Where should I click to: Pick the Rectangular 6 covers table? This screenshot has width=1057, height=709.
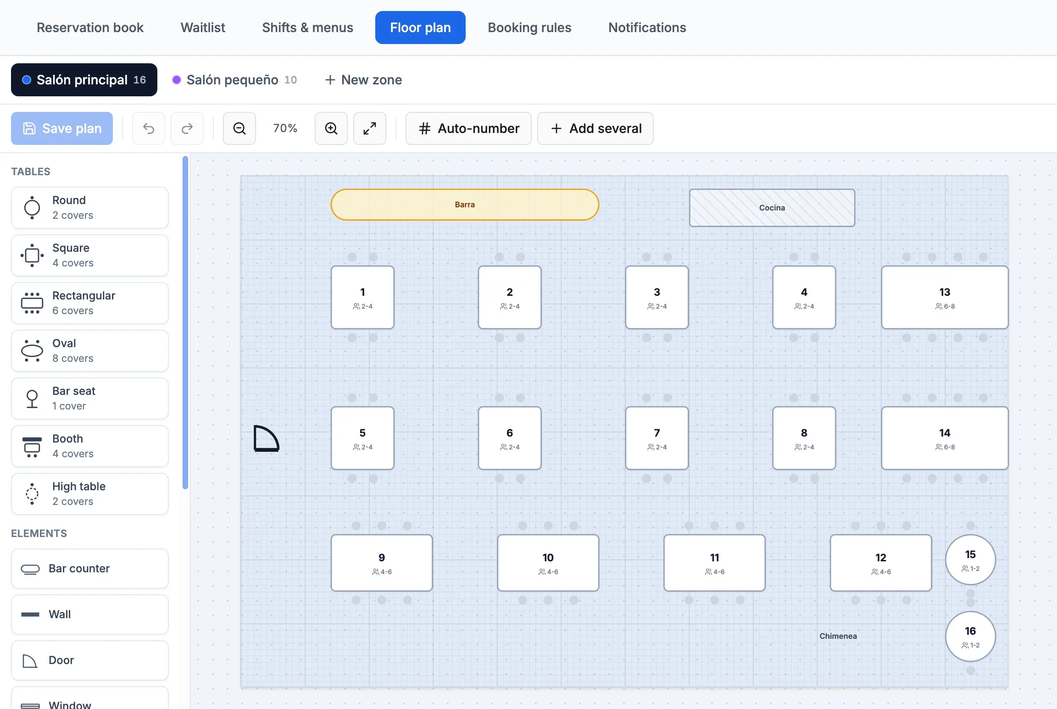(90, 303)
